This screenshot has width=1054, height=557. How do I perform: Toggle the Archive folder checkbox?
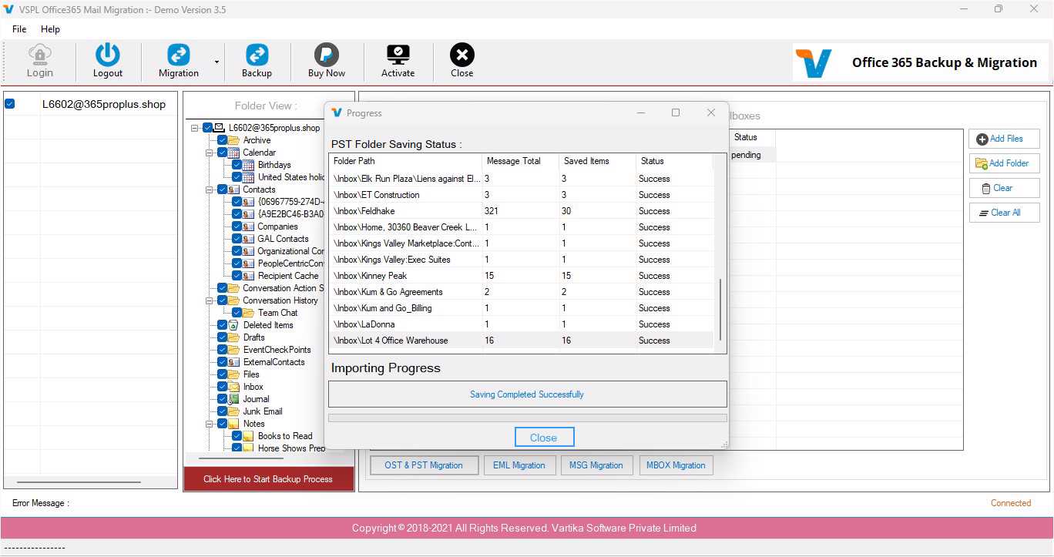pyautogui.click(x=222, y=140)
